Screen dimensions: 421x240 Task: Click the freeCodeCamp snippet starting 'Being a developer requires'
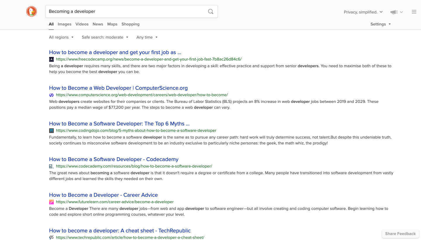pos(220,69)
